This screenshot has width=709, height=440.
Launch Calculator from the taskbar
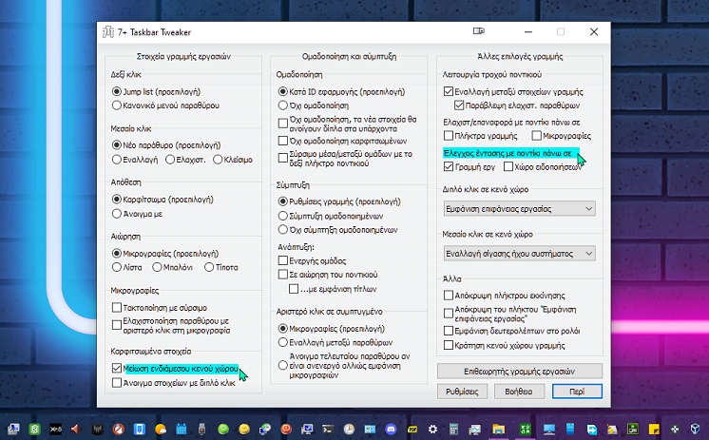click(x=453, y=430)
